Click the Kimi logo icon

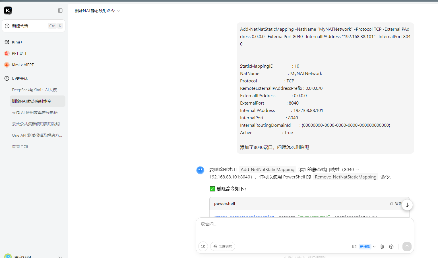pyautogui.click(x=8, y=11)
